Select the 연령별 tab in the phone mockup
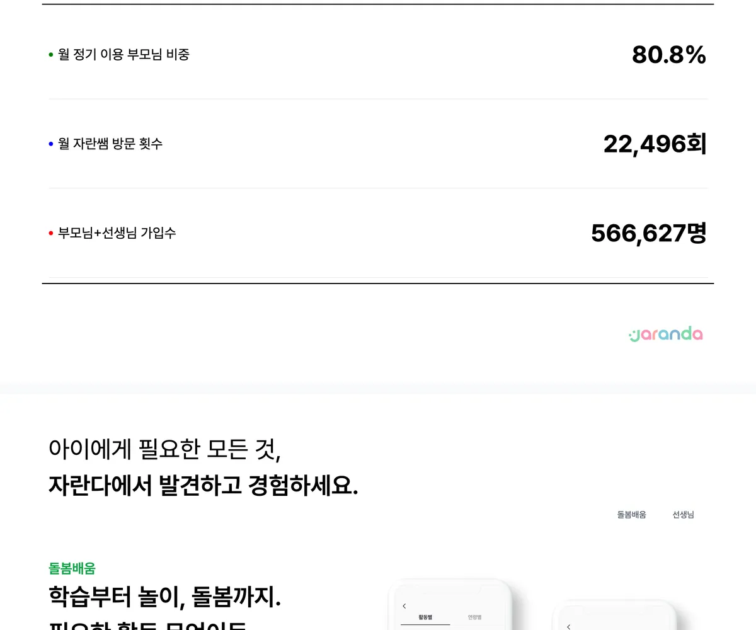Viewport: 756px width, 630px height. [x=474, y=617]
